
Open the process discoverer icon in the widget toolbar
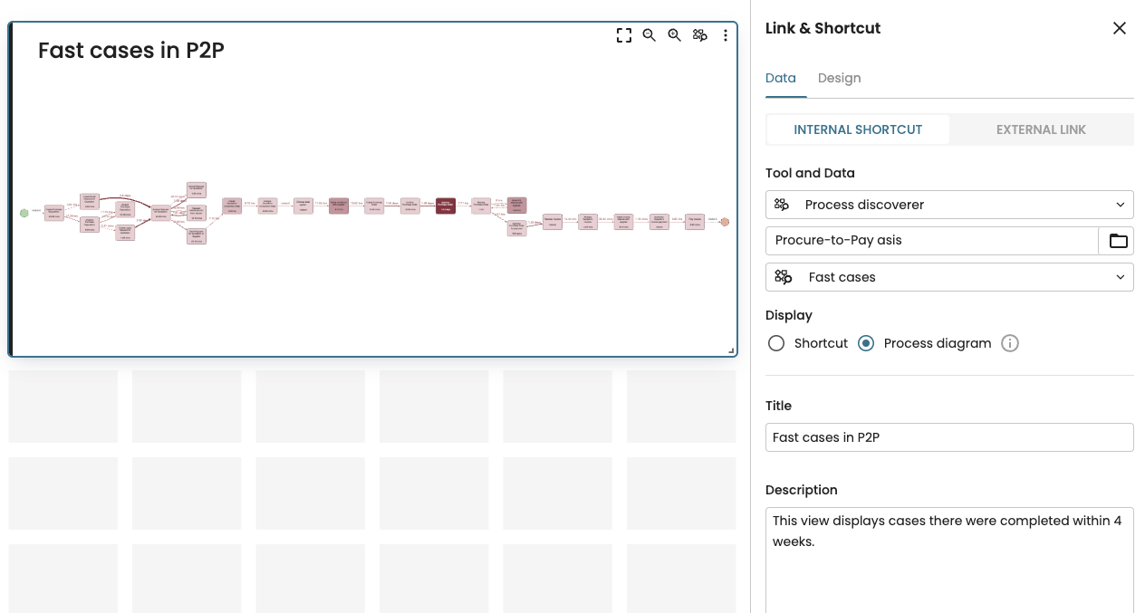click(700, 35)
